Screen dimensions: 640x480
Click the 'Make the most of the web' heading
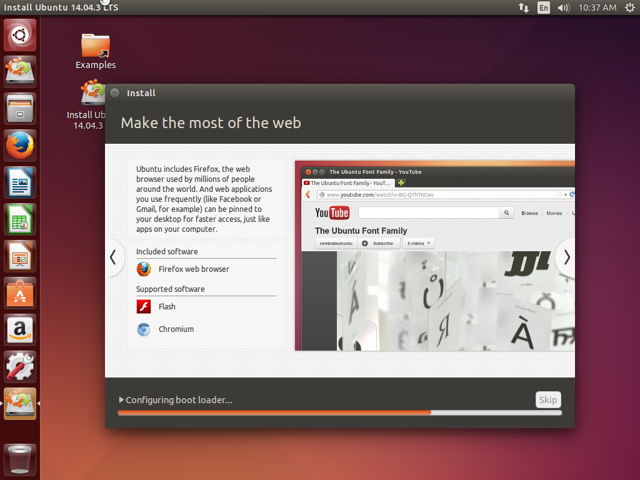pyautogui.click(x=211, y=123)
